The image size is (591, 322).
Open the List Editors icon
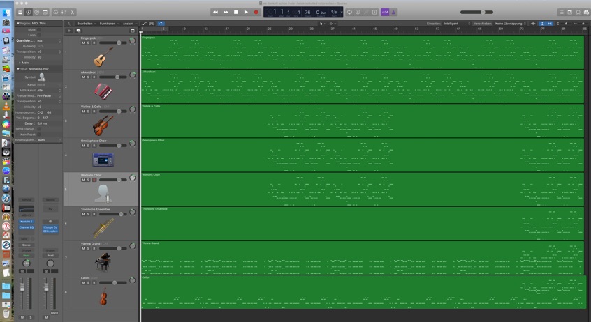coord(561,12)
